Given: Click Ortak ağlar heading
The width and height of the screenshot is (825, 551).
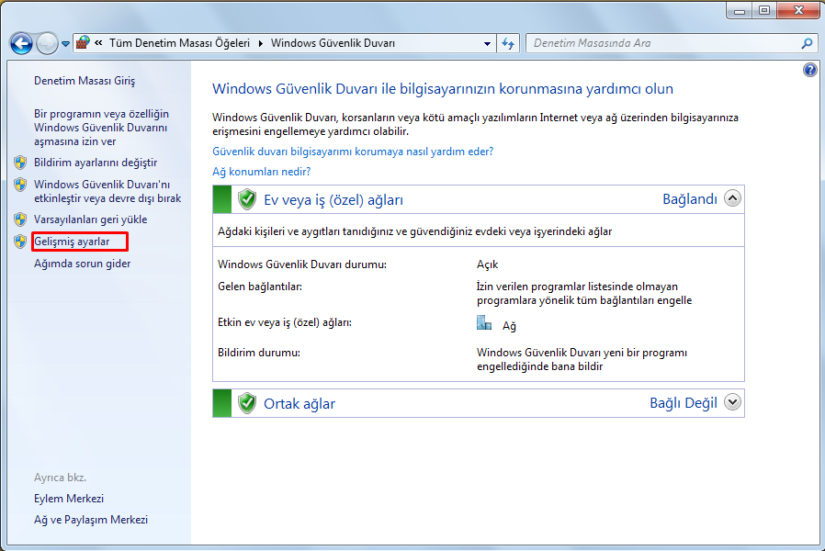Looking at the screenshot, I should [299, 404].
